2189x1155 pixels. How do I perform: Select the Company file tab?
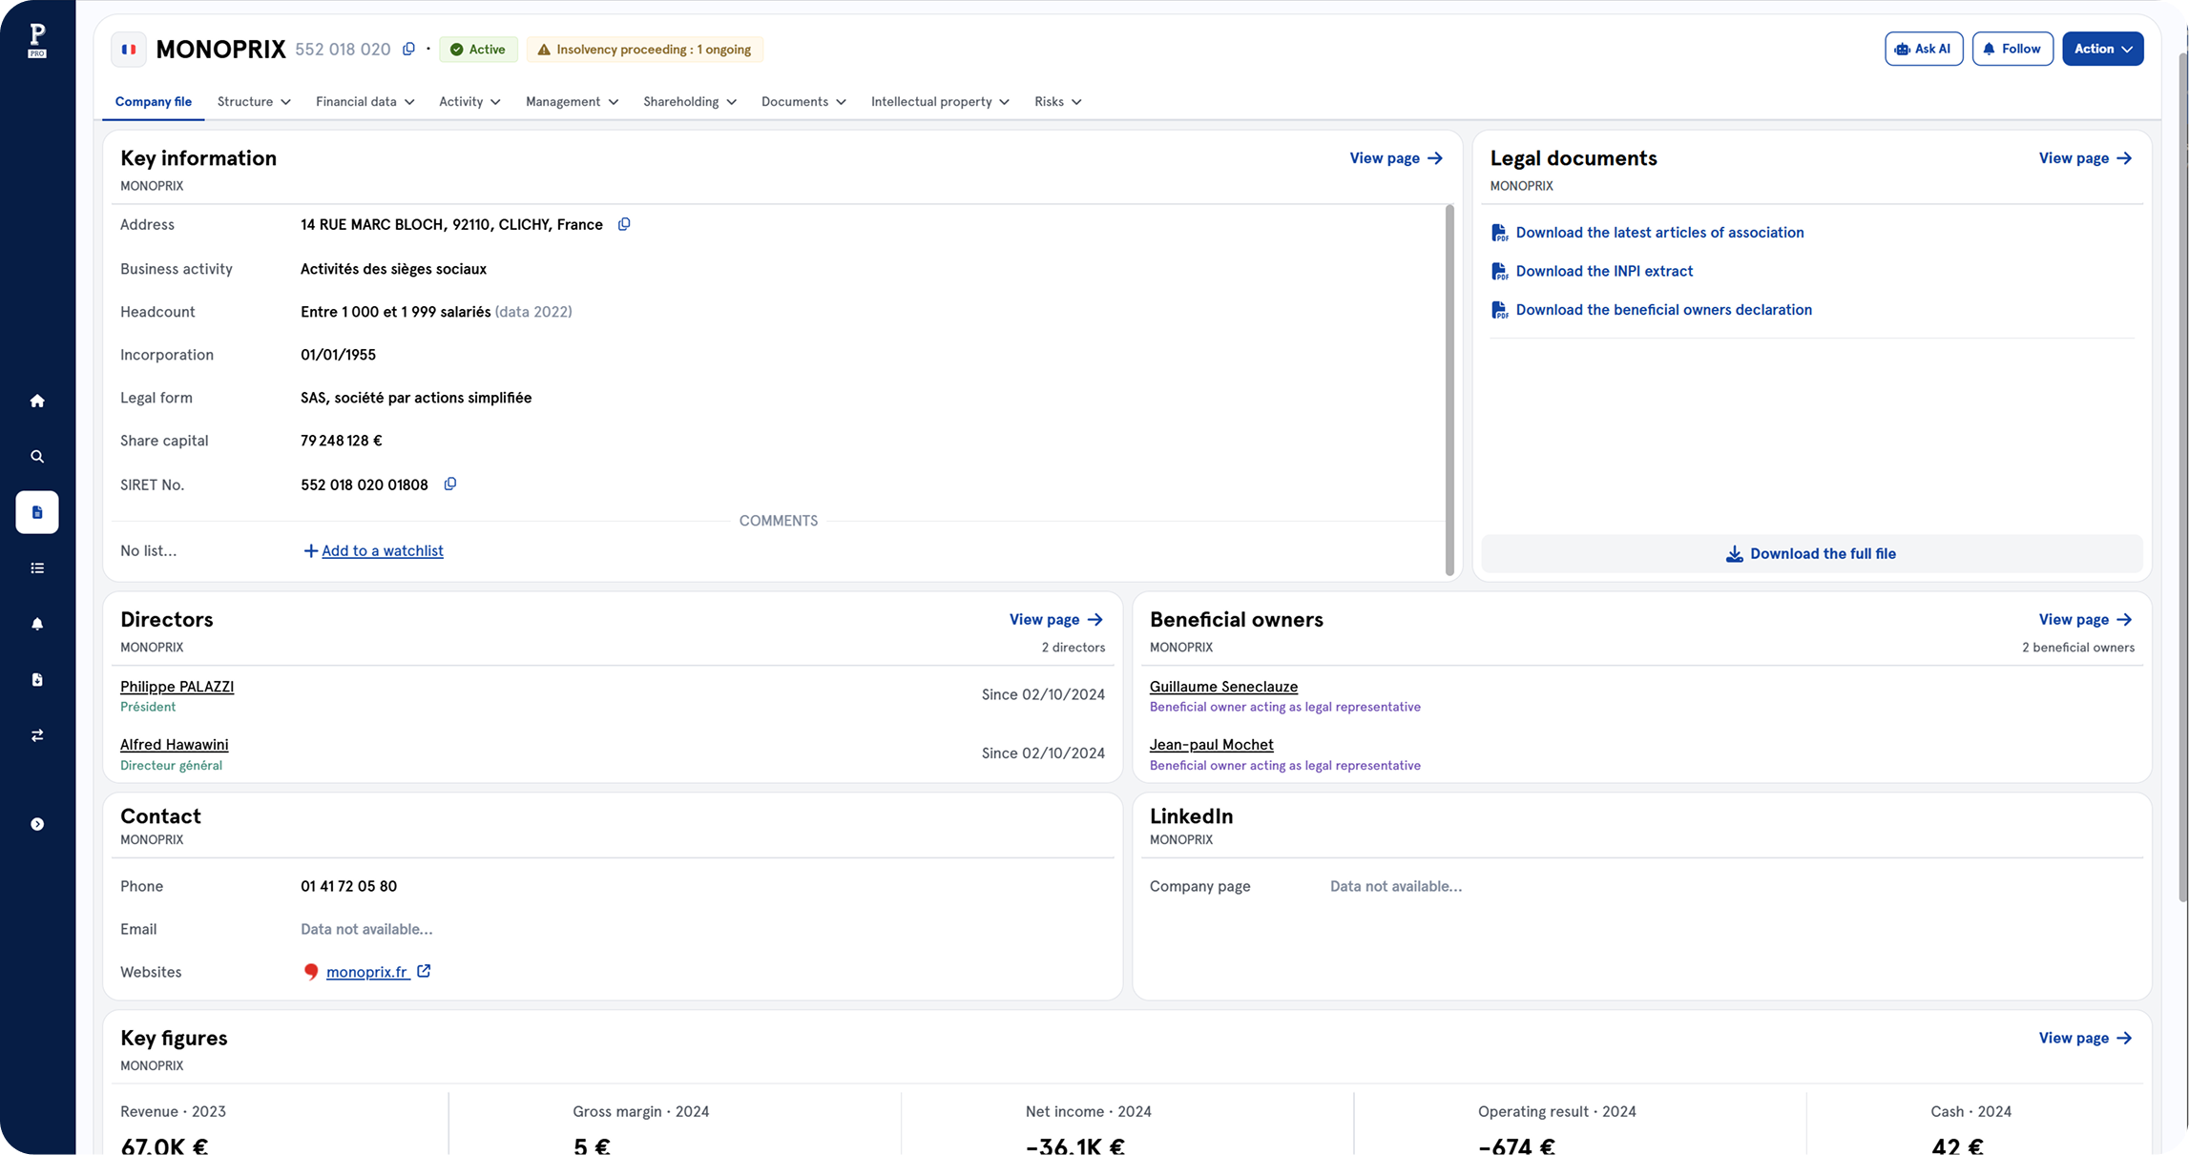pyautogui.click(x=153, y=102)
